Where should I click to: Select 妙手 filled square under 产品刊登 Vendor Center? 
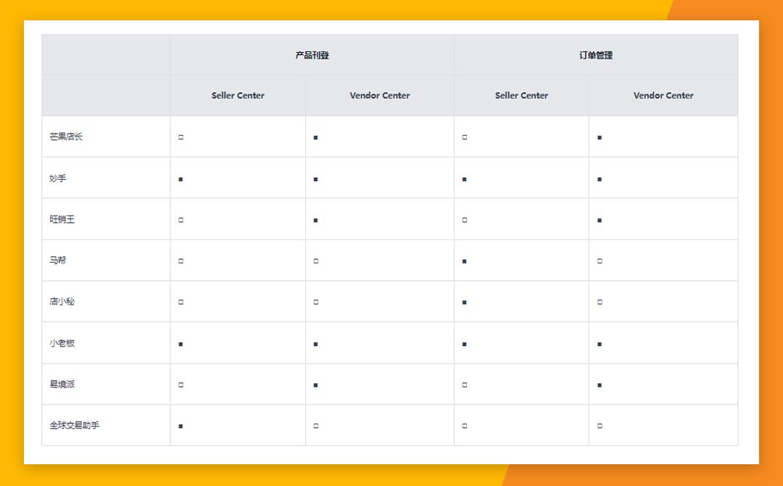click(315, 179)
